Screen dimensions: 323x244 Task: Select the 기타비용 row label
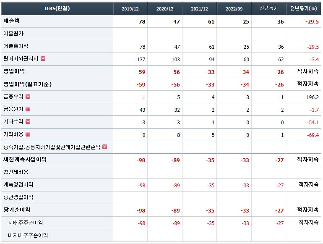click(x=13, y=134)
